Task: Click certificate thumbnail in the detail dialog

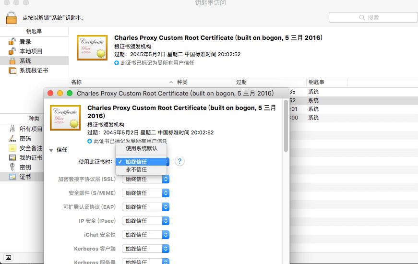Action: [x=65, y=118]
